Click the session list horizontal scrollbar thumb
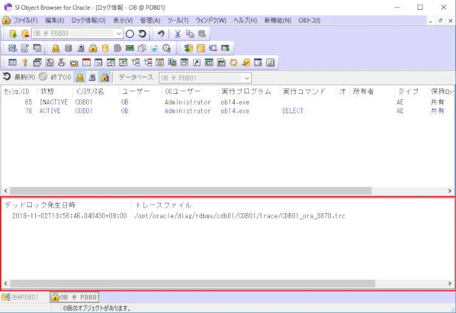 pos(191,191)
